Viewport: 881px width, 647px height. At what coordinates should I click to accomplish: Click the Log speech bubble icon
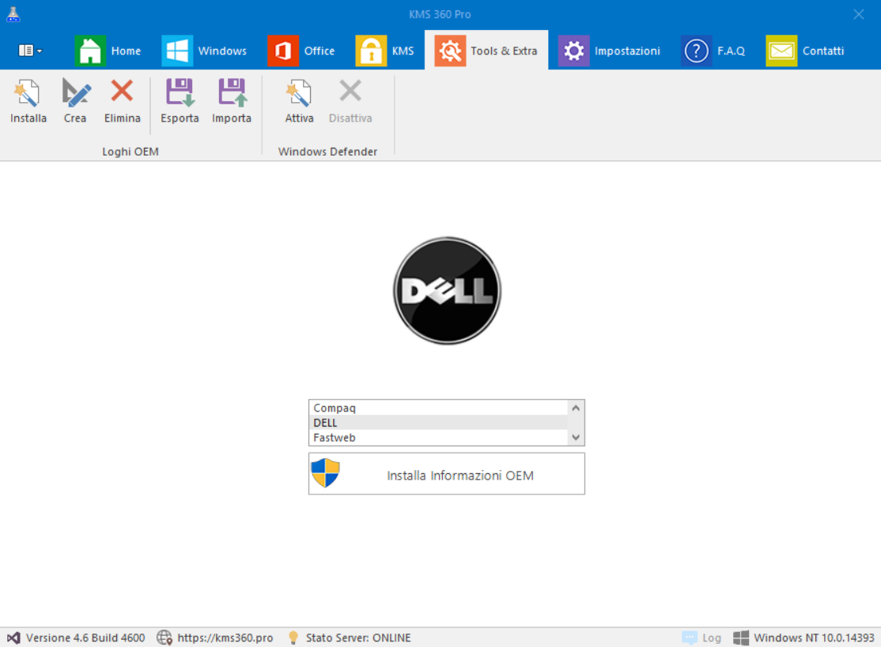point(690,638)
